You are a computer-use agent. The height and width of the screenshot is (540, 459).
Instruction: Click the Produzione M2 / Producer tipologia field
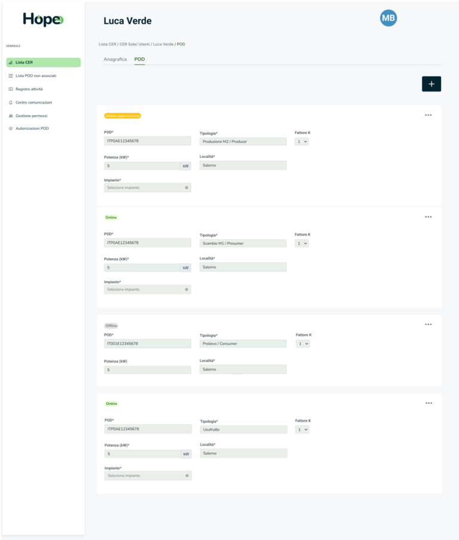(243, 142)
